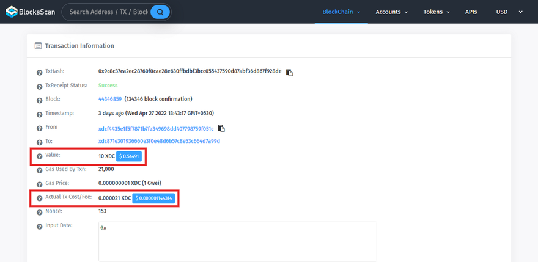
Task: Click the $0.54491 value badge
Action: tap(129, 156)
